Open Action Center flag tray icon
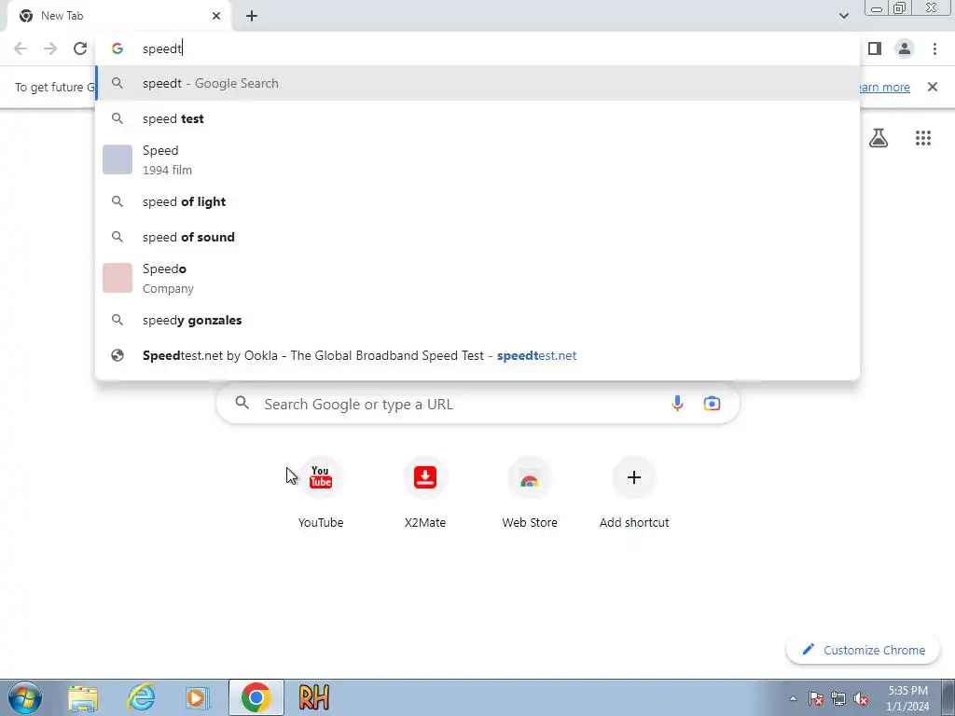This screenshot has width=955, height=716. pyautogui.click(x=816, y=698)
